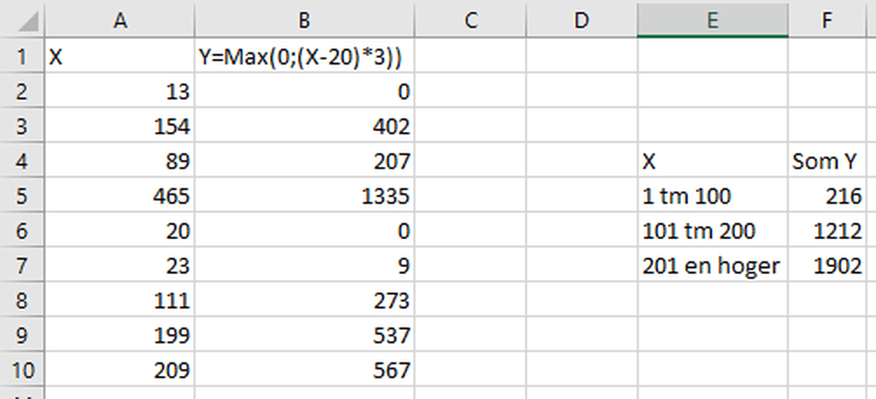Select row 9 header
The image size is (876, 399).
click(x=22, y=335)
